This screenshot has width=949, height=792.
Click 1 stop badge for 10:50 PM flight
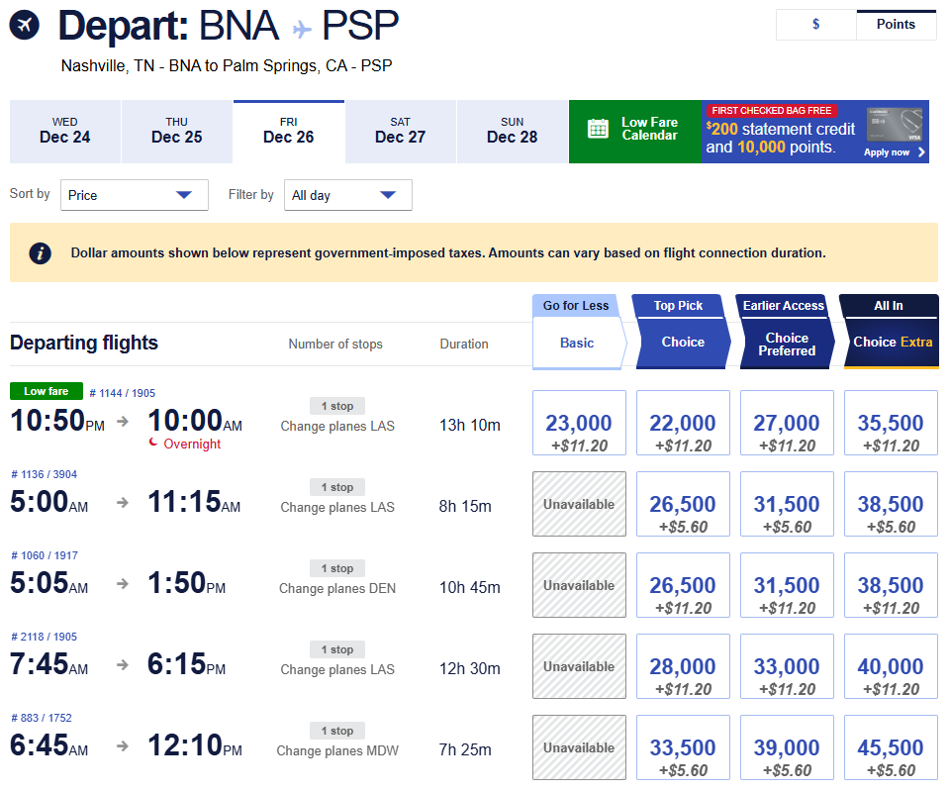coord(337,406)
